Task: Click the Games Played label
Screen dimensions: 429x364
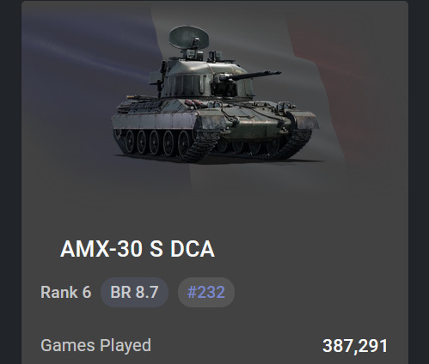Action: (95, 345)
